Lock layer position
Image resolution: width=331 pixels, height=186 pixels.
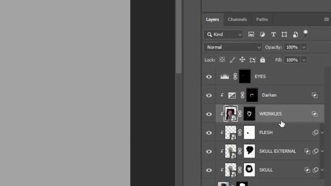(242, 60)
